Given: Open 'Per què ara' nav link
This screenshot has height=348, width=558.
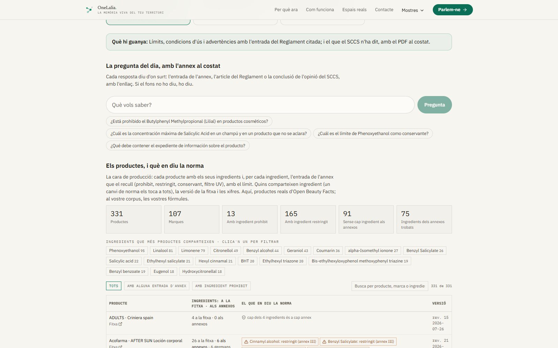Looking at the screenshot, I should [x=286, y=10].
